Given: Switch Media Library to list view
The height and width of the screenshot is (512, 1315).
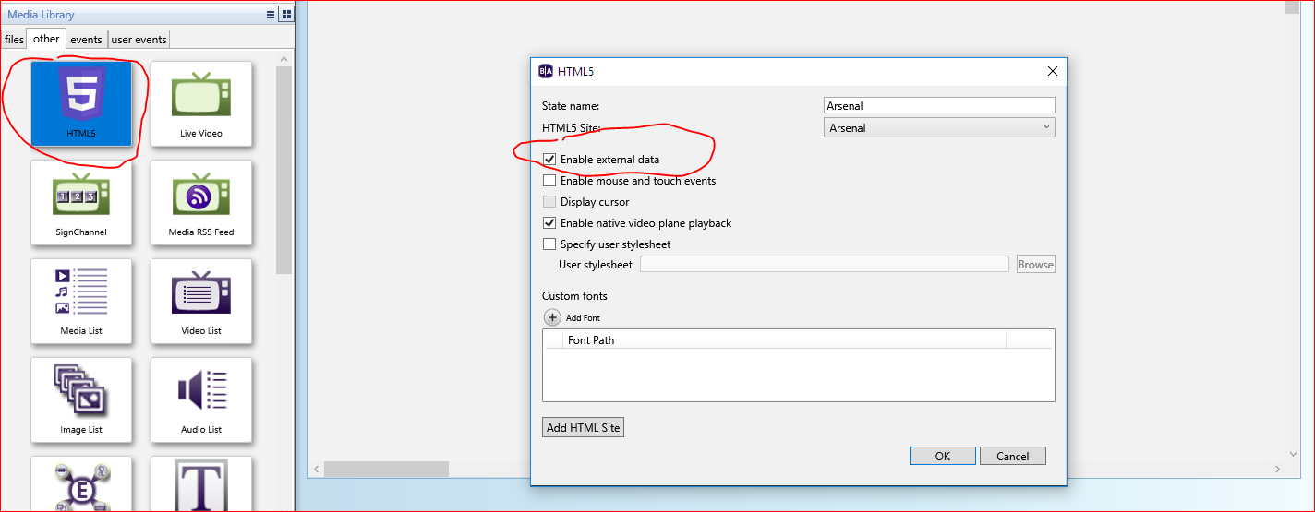Looking at the screenshot, I should point(271,15).
